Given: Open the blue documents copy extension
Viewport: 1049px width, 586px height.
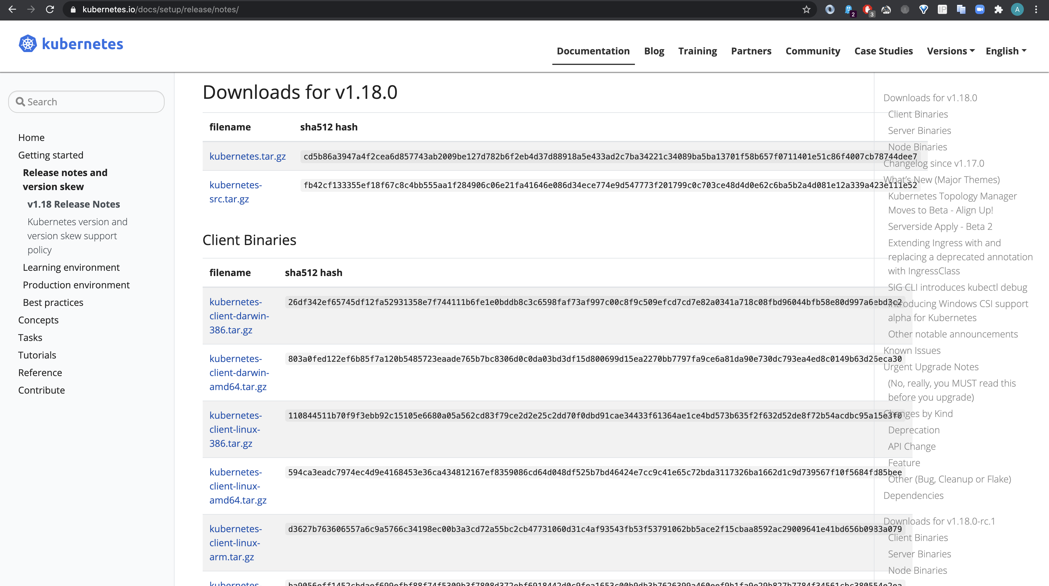Looking at the screenshot, I should point(961,9).
